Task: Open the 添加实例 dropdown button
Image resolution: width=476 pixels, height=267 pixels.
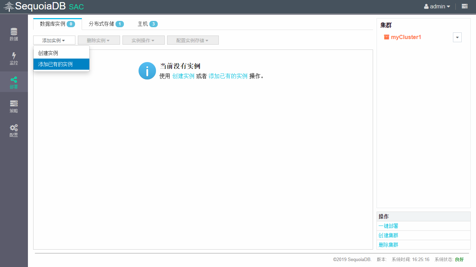Action: [x=54, y=40]
